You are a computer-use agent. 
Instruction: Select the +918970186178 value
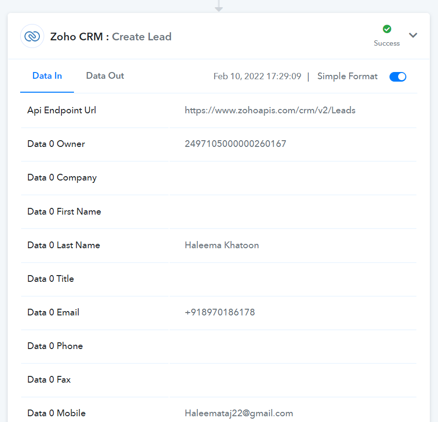tap(220, 312)
